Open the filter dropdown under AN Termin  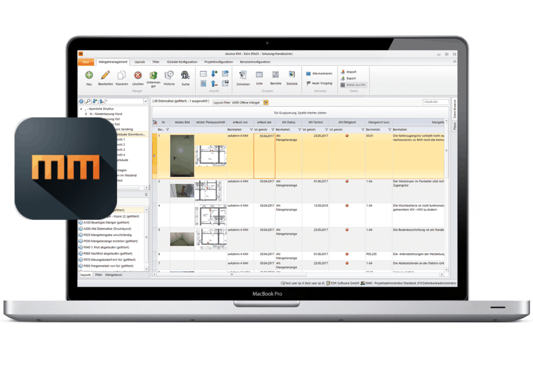(x=326, y=130)
